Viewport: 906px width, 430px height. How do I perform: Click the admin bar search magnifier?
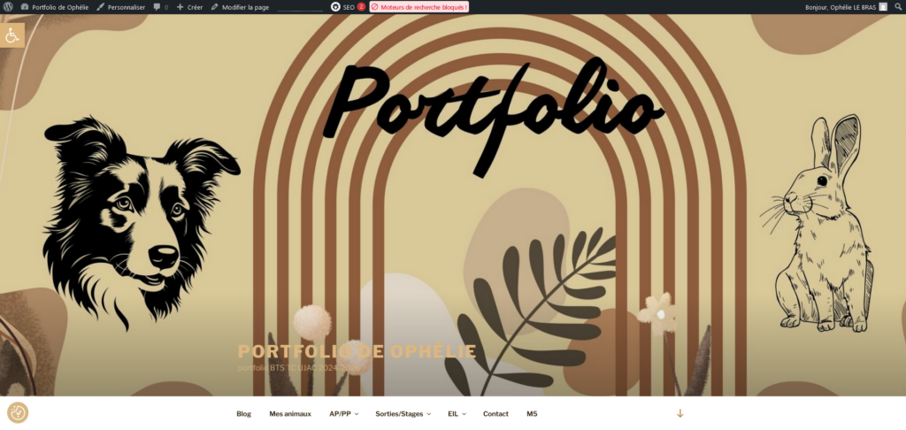click(x=898, y=7)
